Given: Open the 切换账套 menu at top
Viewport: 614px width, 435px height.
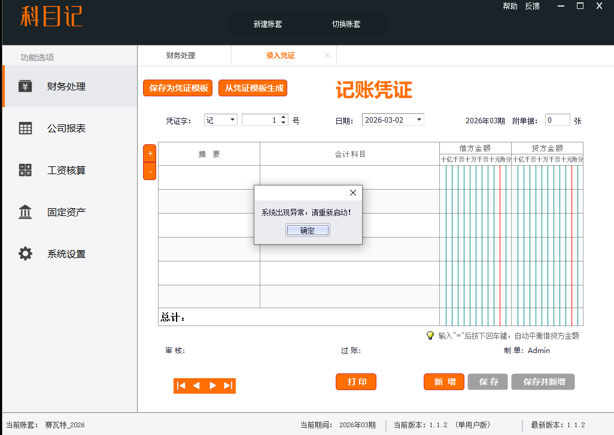Looking at the screenshot, I should click(x=346, y=25).
